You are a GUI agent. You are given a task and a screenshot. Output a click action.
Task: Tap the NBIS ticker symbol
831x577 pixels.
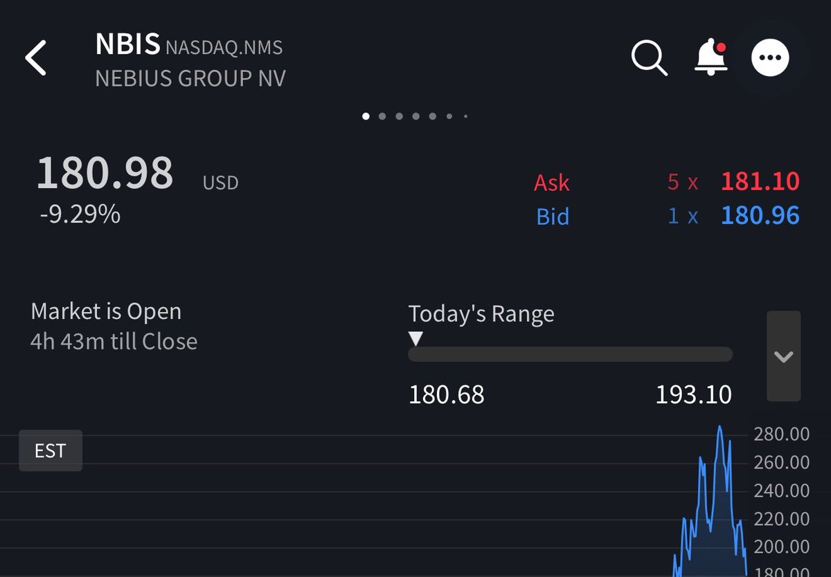coord(127,44)
